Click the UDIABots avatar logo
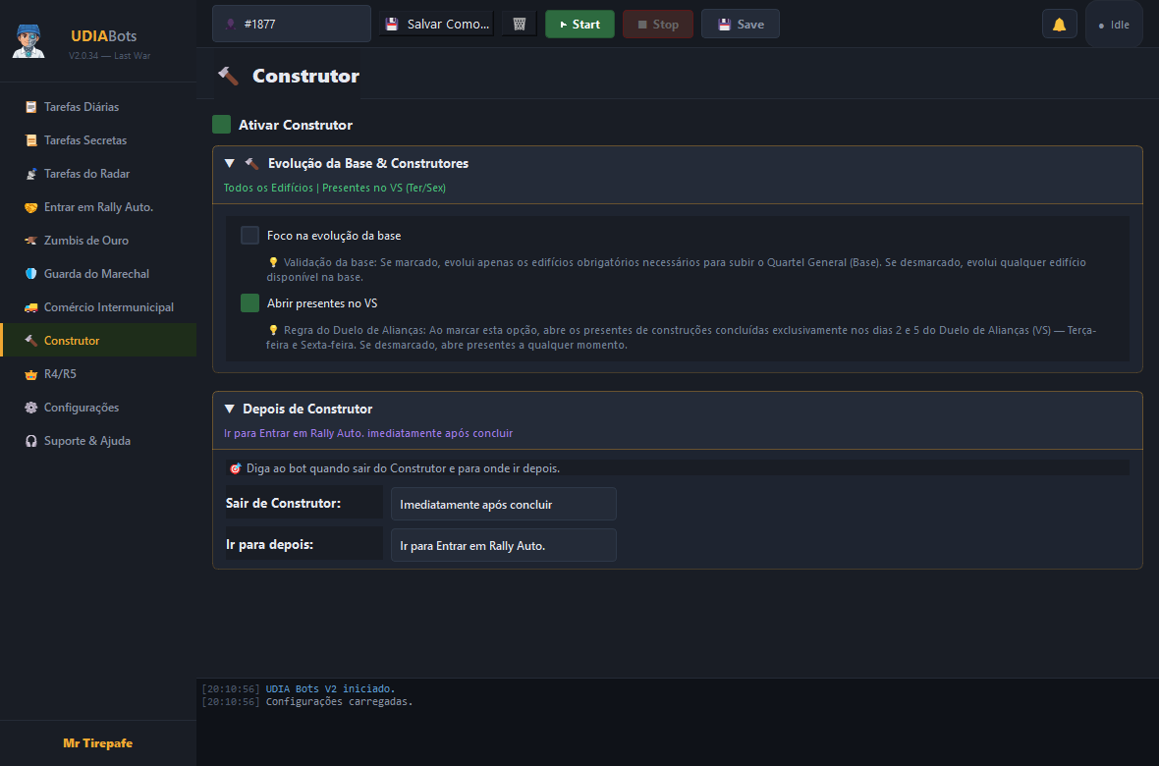 pos(28,41)
